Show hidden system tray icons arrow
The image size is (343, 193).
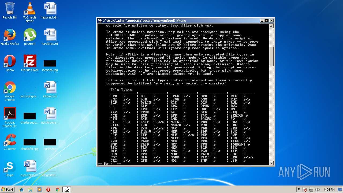point(299,190)
